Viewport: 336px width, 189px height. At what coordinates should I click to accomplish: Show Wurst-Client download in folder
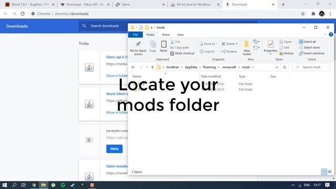(x=117, y=112)
